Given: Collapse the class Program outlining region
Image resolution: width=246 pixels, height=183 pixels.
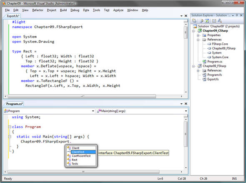Looking at the screenshot, I should pyautogui.click(x=10, y=127).
